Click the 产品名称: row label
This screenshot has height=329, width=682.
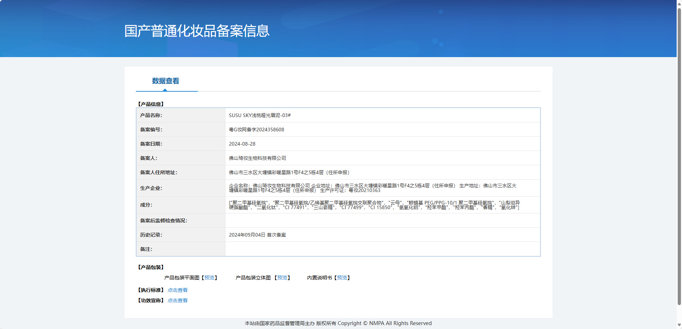(151, 115)
